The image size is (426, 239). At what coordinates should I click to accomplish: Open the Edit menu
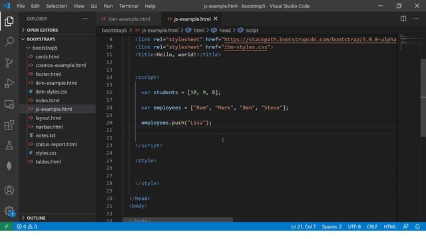tap(35, 6)
